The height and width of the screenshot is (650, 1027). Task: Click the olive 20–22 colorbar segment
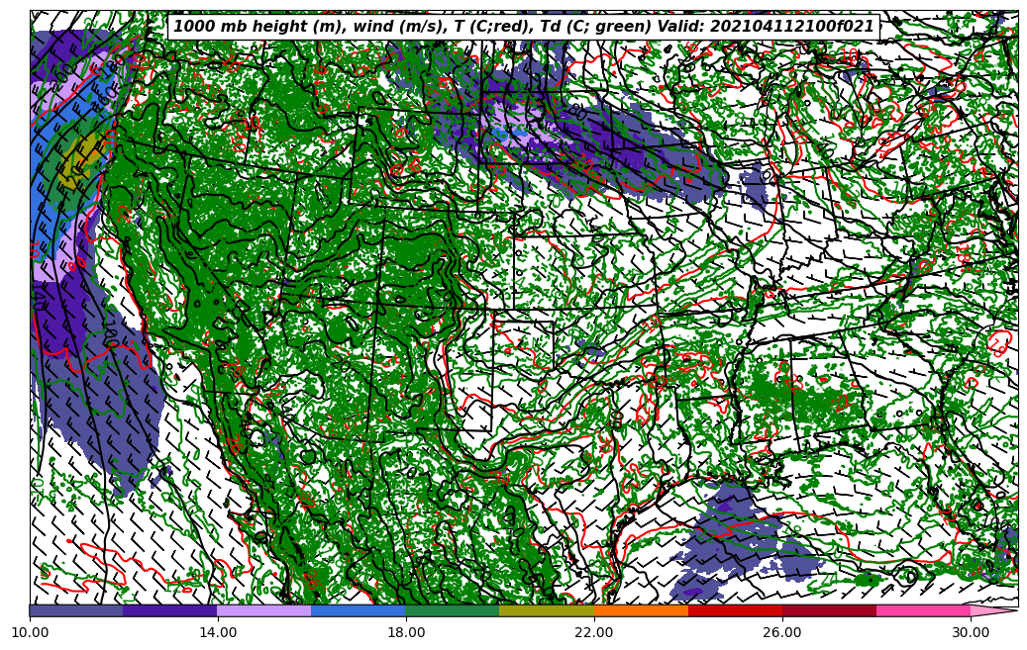click(547, 610)
